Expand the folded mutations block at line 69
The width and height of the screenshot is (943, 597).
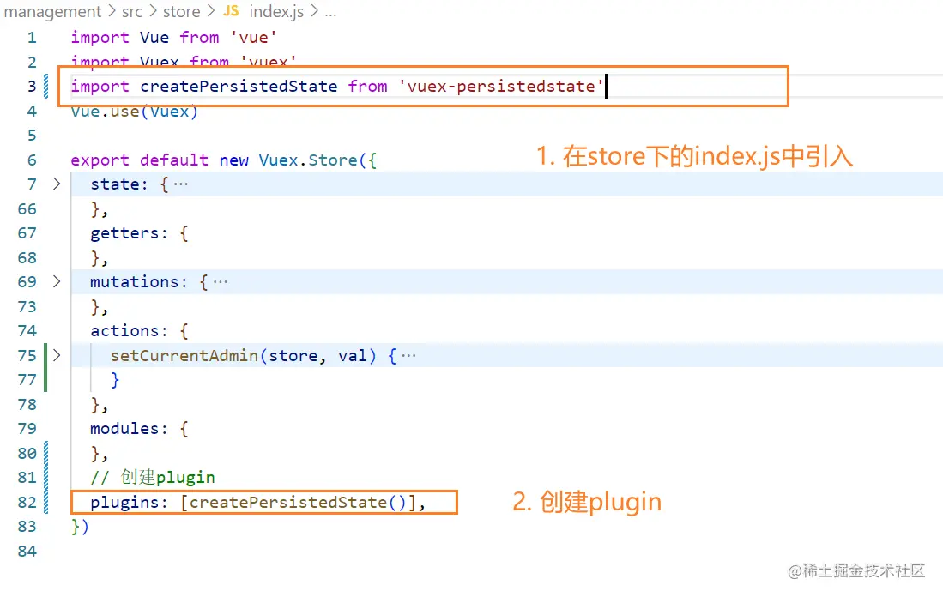point(57,281)
